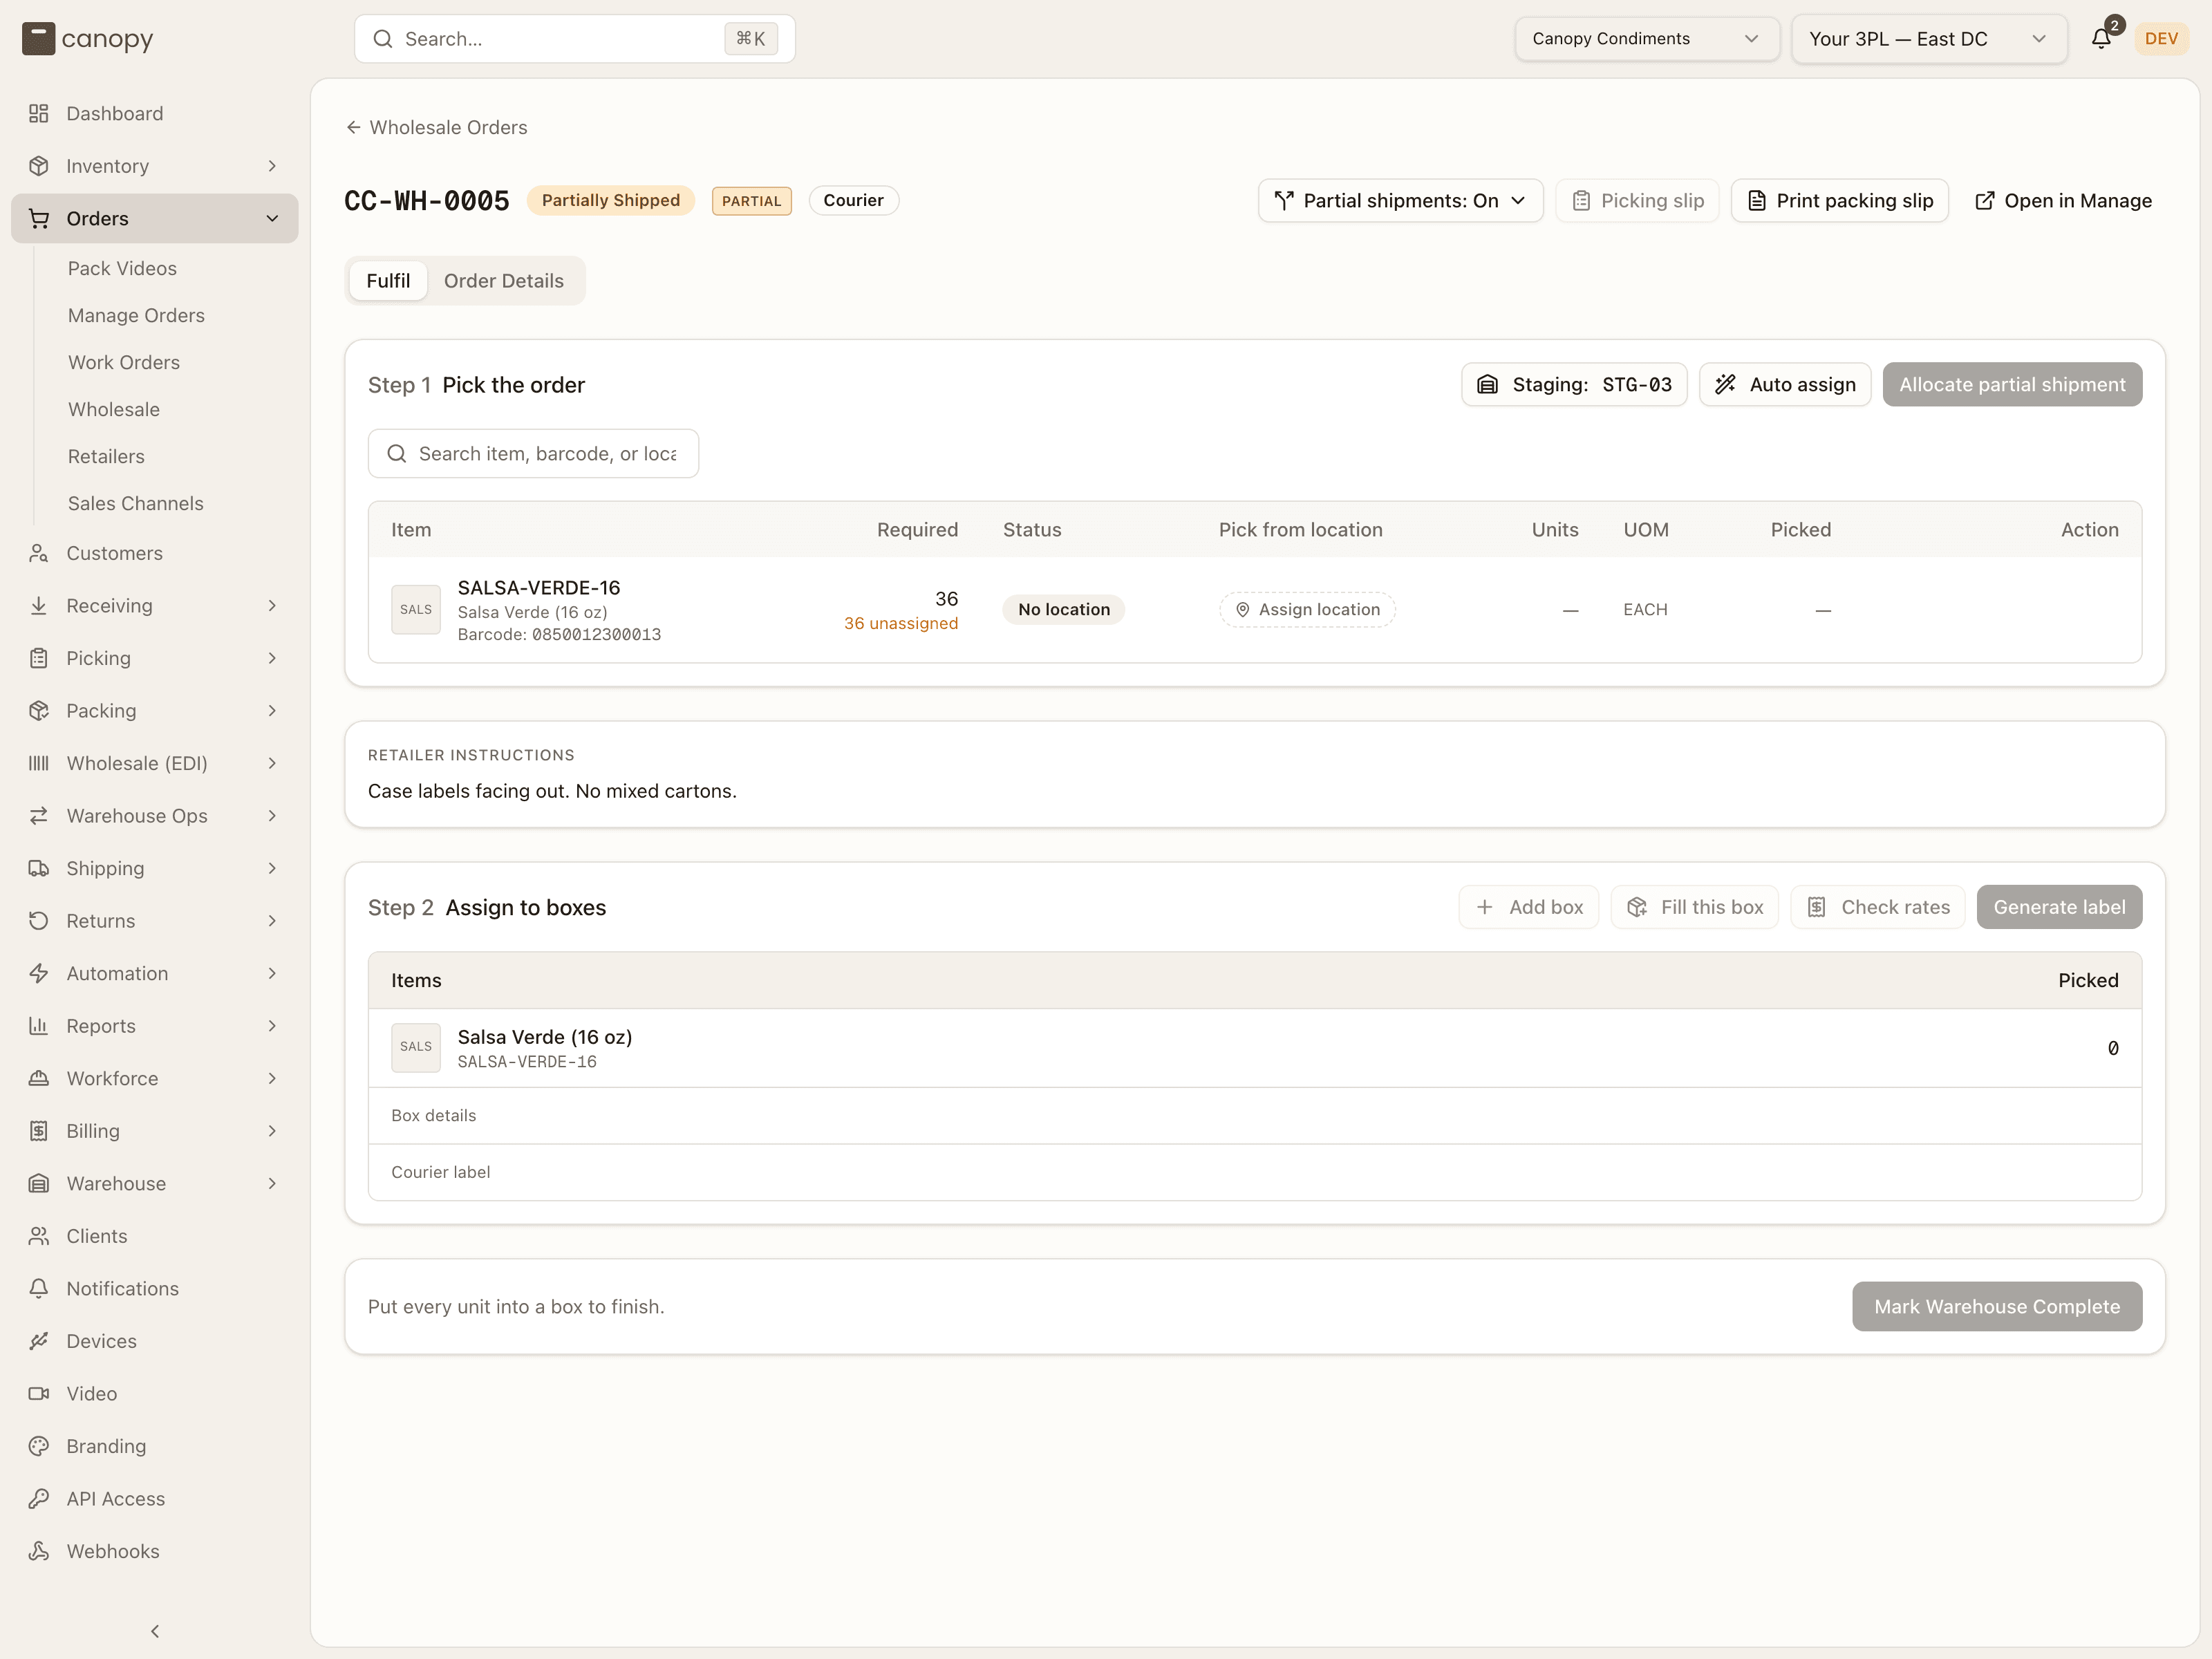
Task: Click the Auto assign magic wand icon
Action: (x=1725, y=385)
